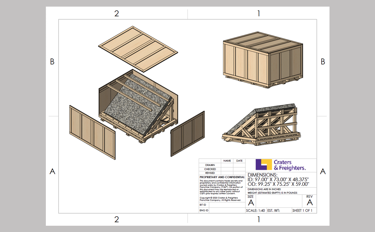375x232 pixels.
Task: Click the SCALE: 1:40 cell
Action: 256,210
